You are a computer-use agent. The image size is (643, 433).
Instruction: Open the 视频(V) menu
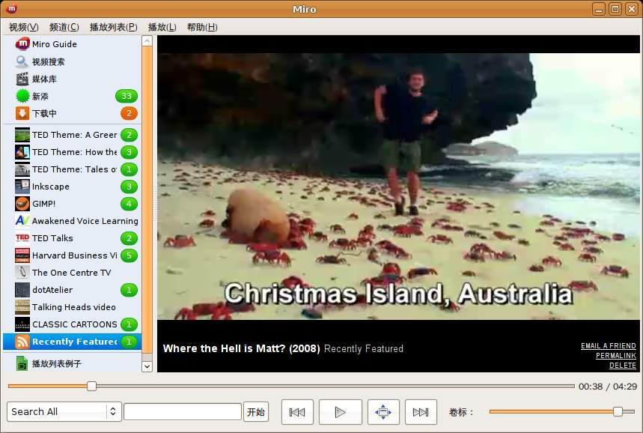pyautogui.click(x=24, y=27)
